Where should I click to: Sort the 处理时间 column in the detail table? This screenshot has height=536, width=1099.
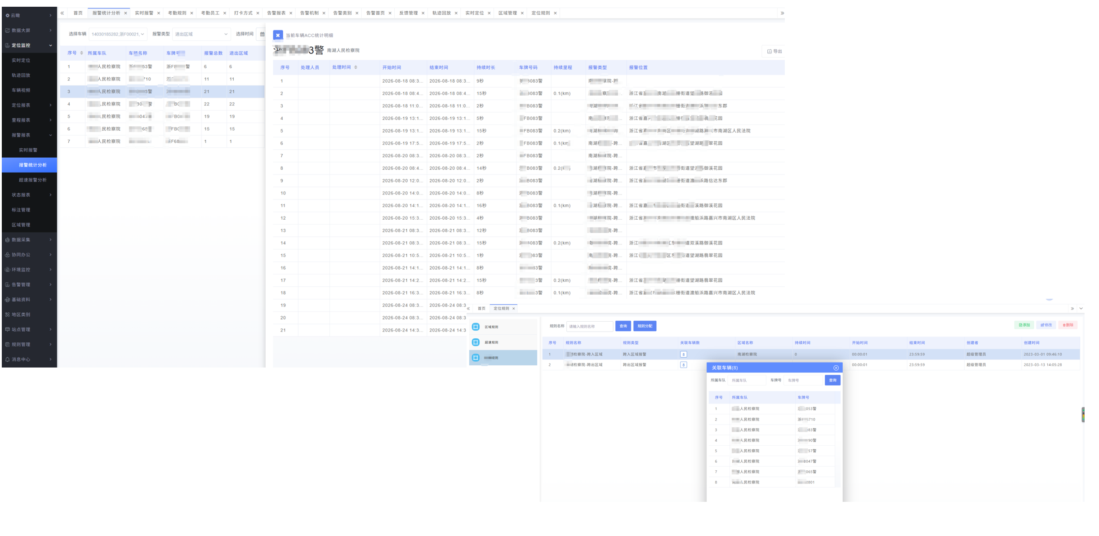click(356, 67)
